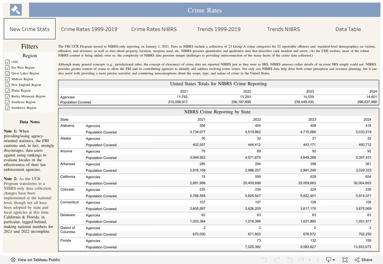The height and width of the screenshot is (264, 383).
Task: Click the Crime Rates title banner
Action: [205, 10]
